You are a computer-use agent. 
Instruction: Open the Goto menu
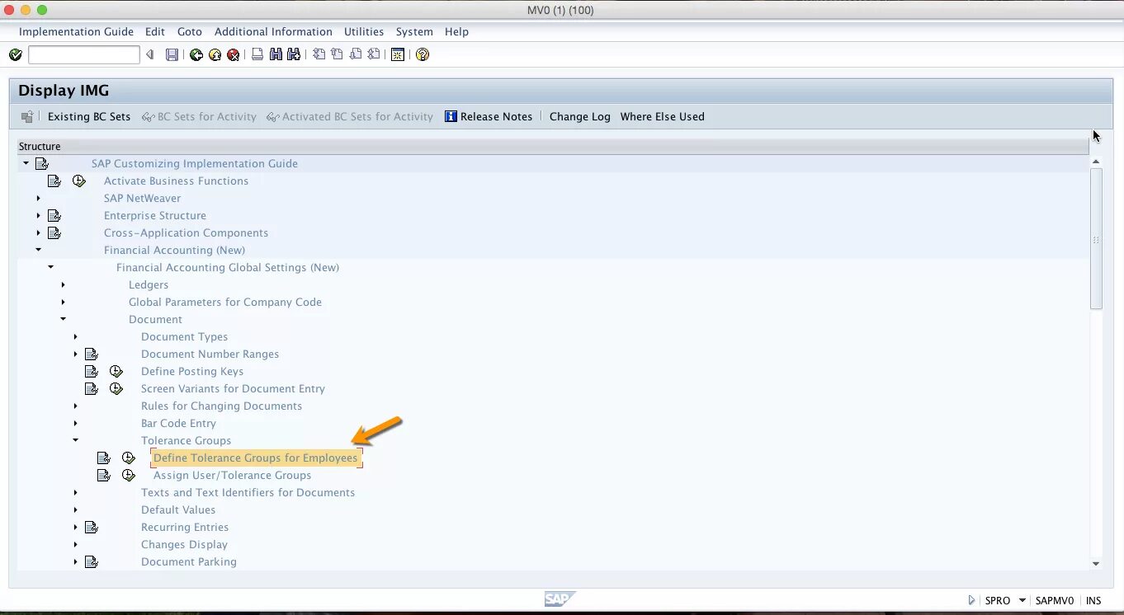pos(190,32)
